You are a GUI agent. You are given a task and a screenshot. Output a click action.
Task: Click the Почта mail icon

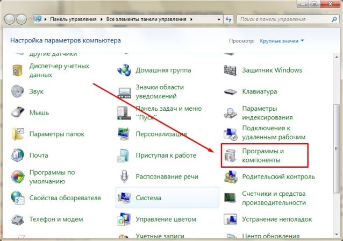point(18,155)
